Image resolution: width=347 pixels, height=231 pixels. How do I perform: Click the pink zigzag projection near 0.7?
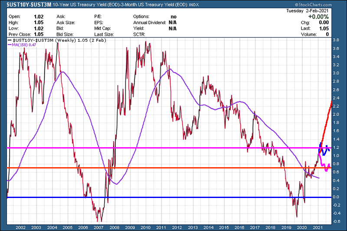coord(325,167)
